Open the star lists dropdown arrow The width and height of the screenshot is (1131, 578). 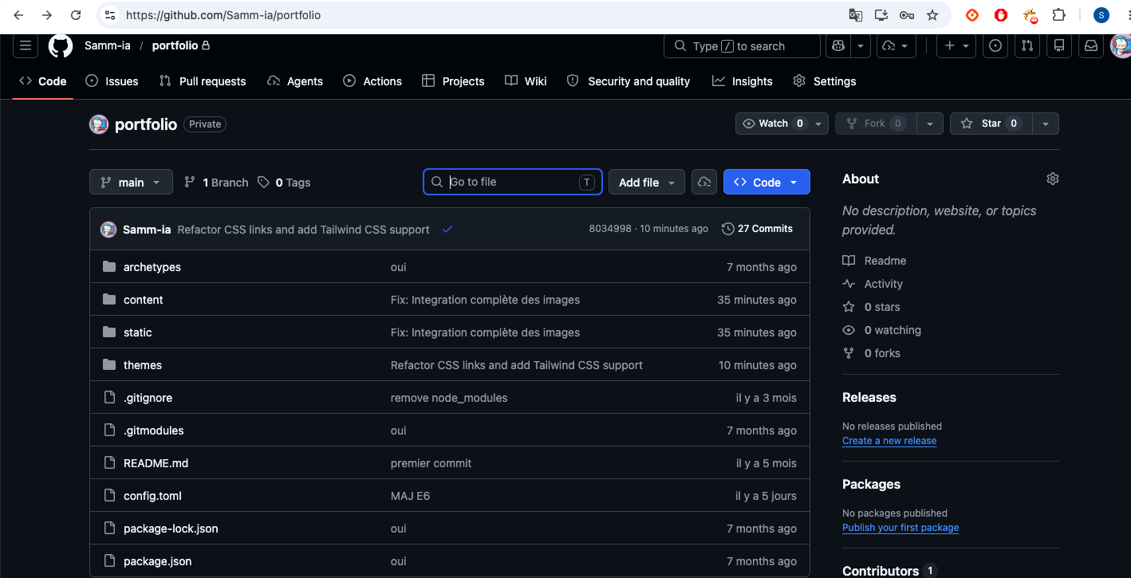coord(1046,124)
